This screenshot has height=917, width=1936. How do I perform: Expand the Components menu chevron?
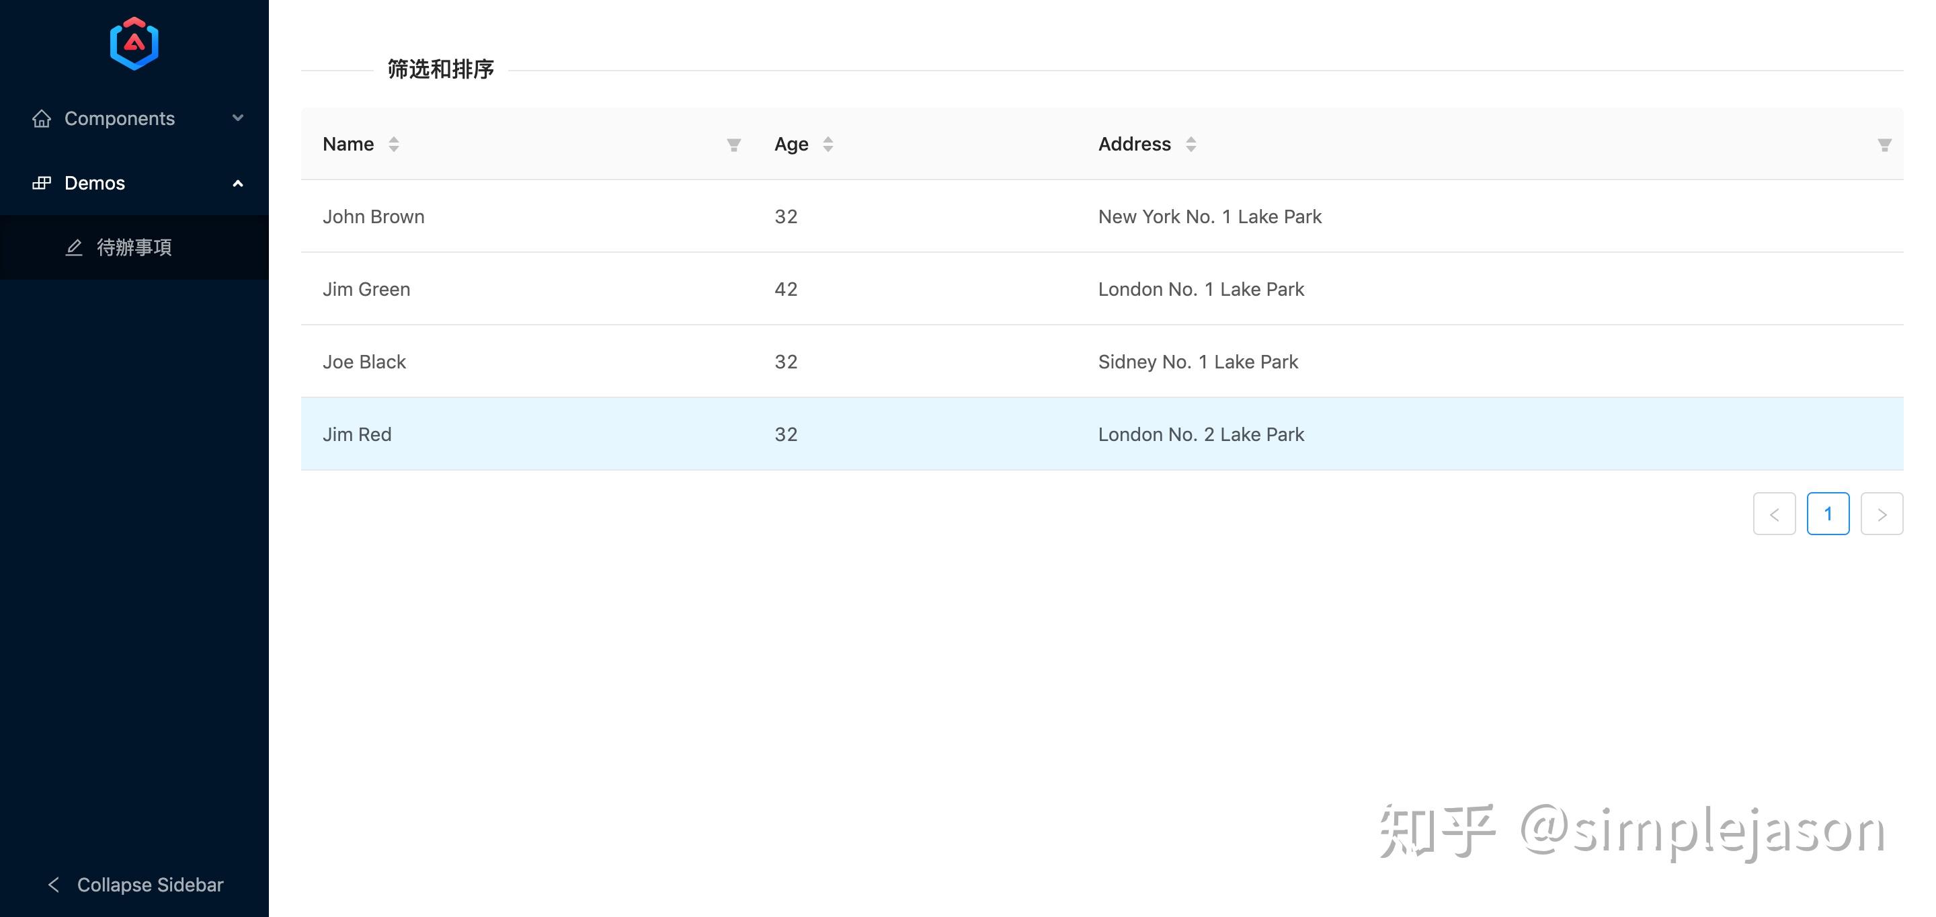click(x=237, y=118)
